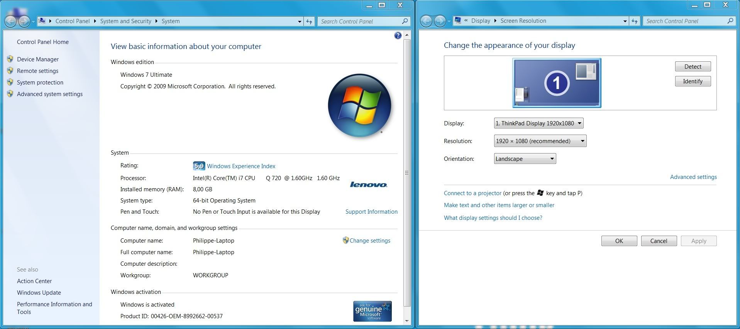Click the computer icon in System address bar
This screenshot has height=329, width=740.
[42, 21]
